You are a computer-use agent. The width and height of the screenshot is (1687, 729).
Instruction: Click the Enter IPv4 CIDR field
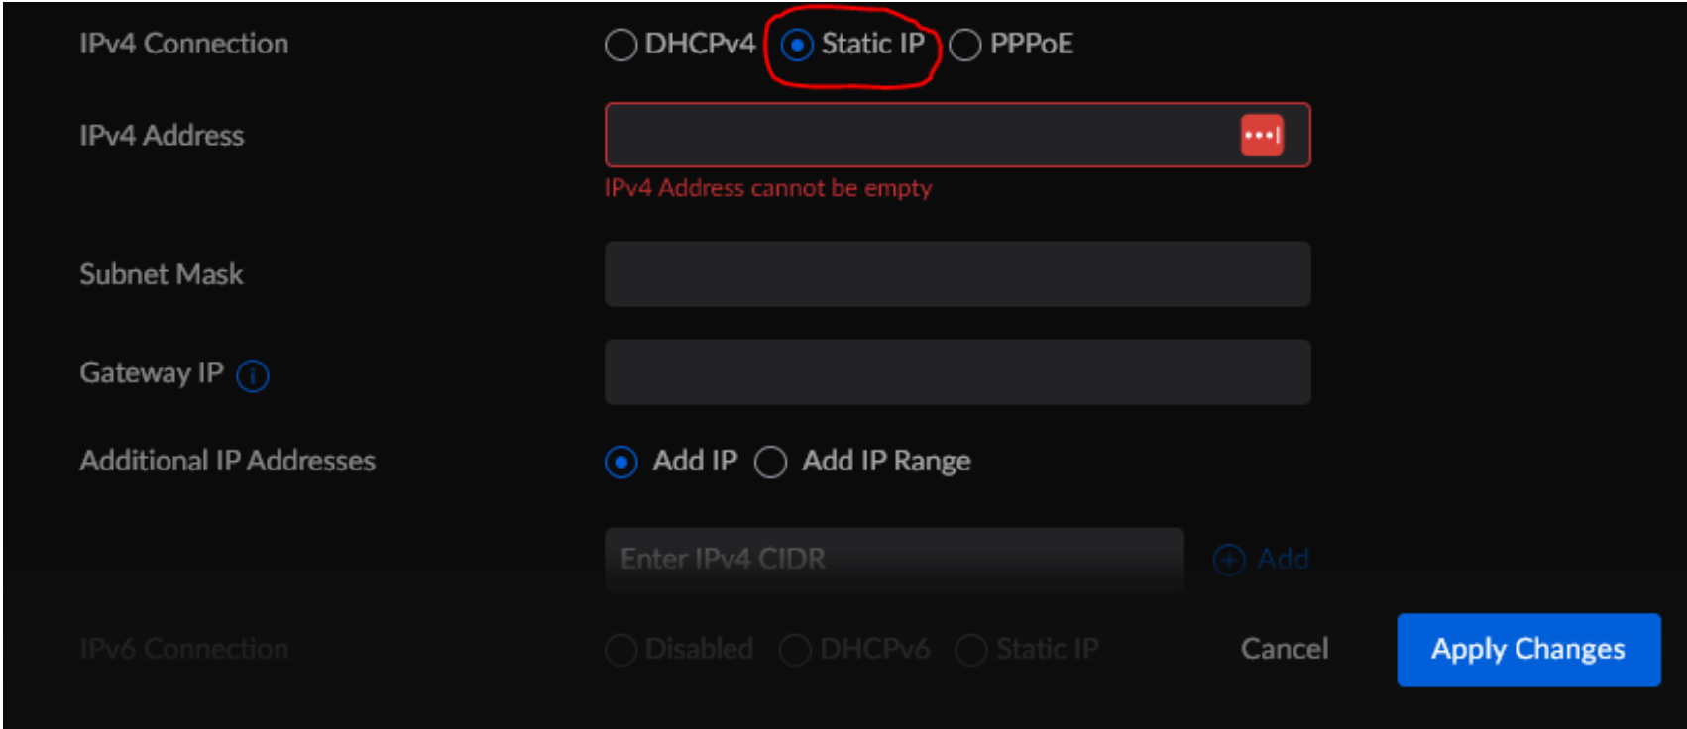tap(894, 560)
